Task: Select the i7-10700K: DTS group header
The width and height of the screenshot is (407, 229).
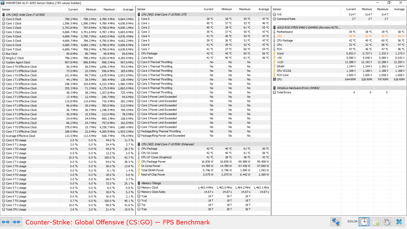Action: pyautogui.click(x=203, y=15)
